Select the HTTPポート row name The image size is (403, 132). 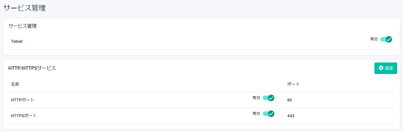pos(23,100)
